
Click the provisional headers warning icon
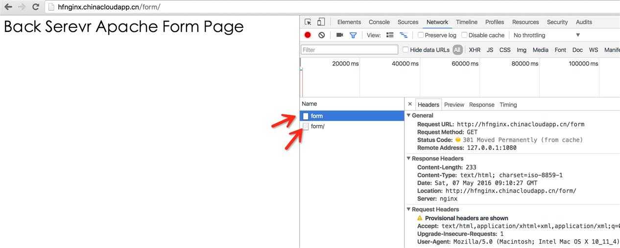pyautogui.click(x=420, y=218)
